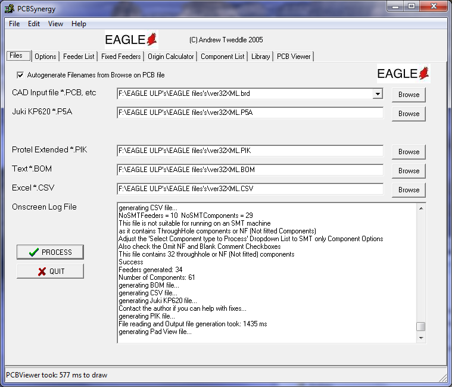
Task: Browse for the CAD Input file
Action: point(409,95)
